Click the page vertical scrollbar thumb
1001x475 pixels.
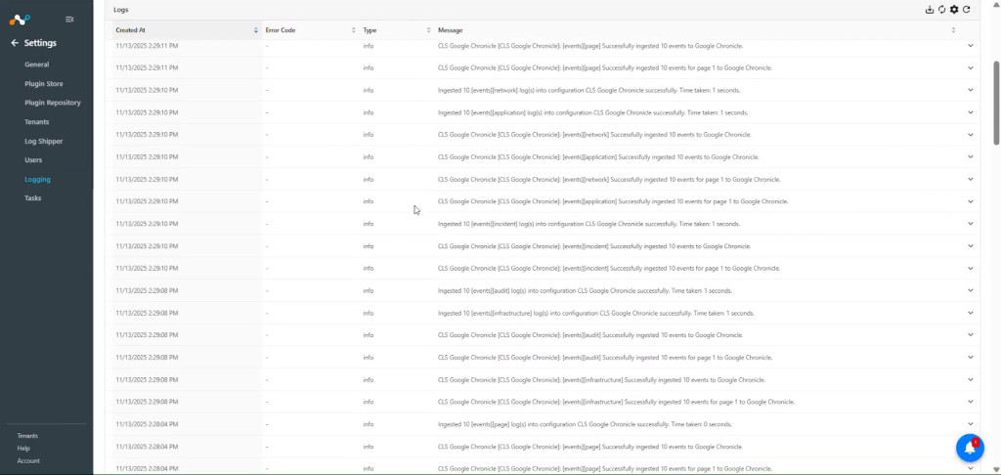coord(996,103)
